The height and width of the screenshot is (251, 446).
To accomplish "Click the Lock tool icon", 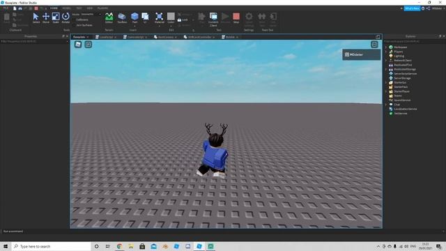I will pos(180,20).
